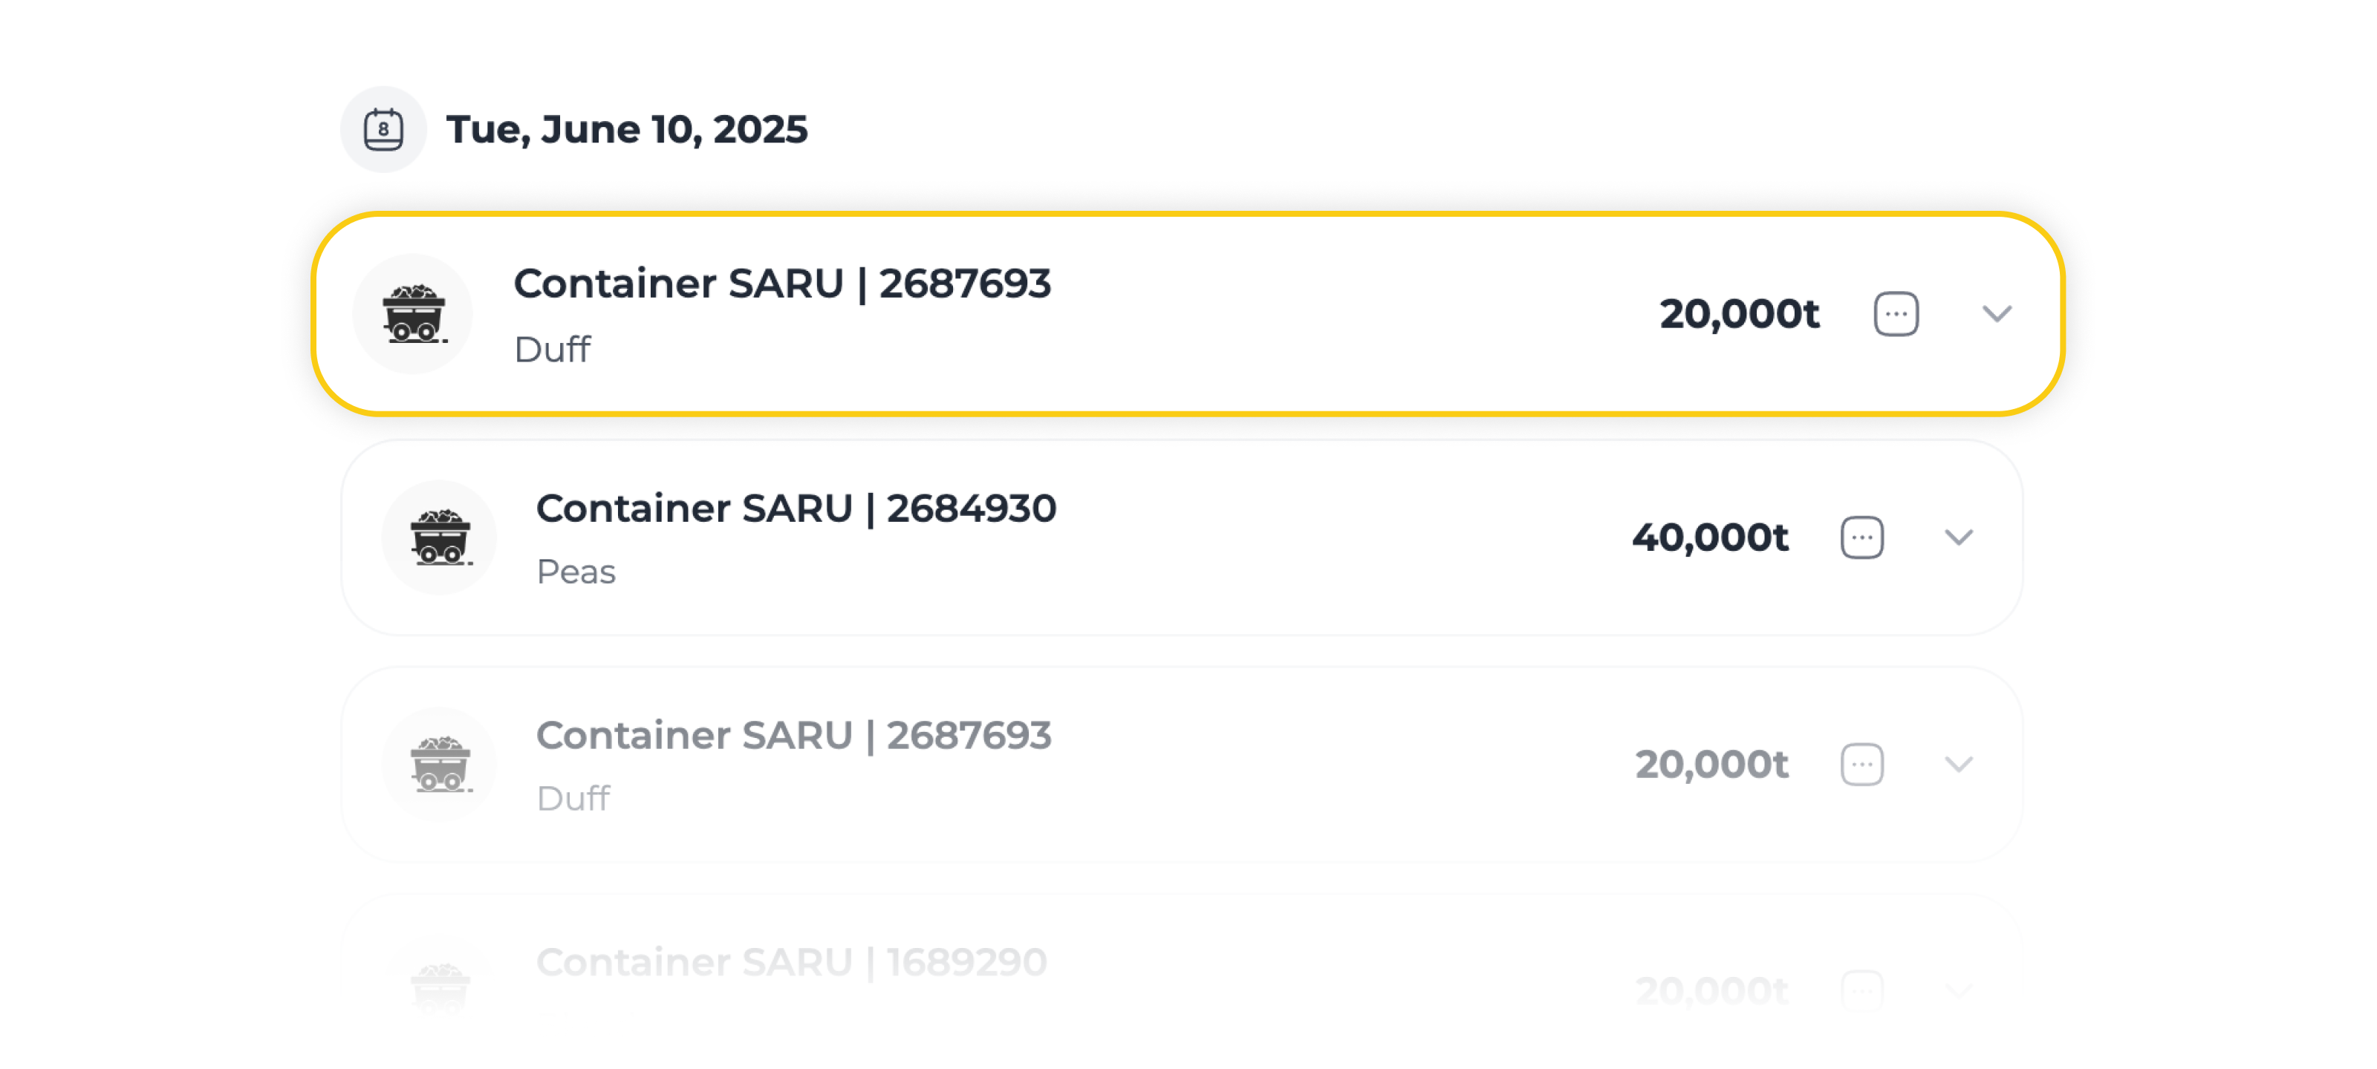Open the comment icon on the 40,000t row
The height and width of the screenshot is (1069, 2377).
[x=1862, y=537]
